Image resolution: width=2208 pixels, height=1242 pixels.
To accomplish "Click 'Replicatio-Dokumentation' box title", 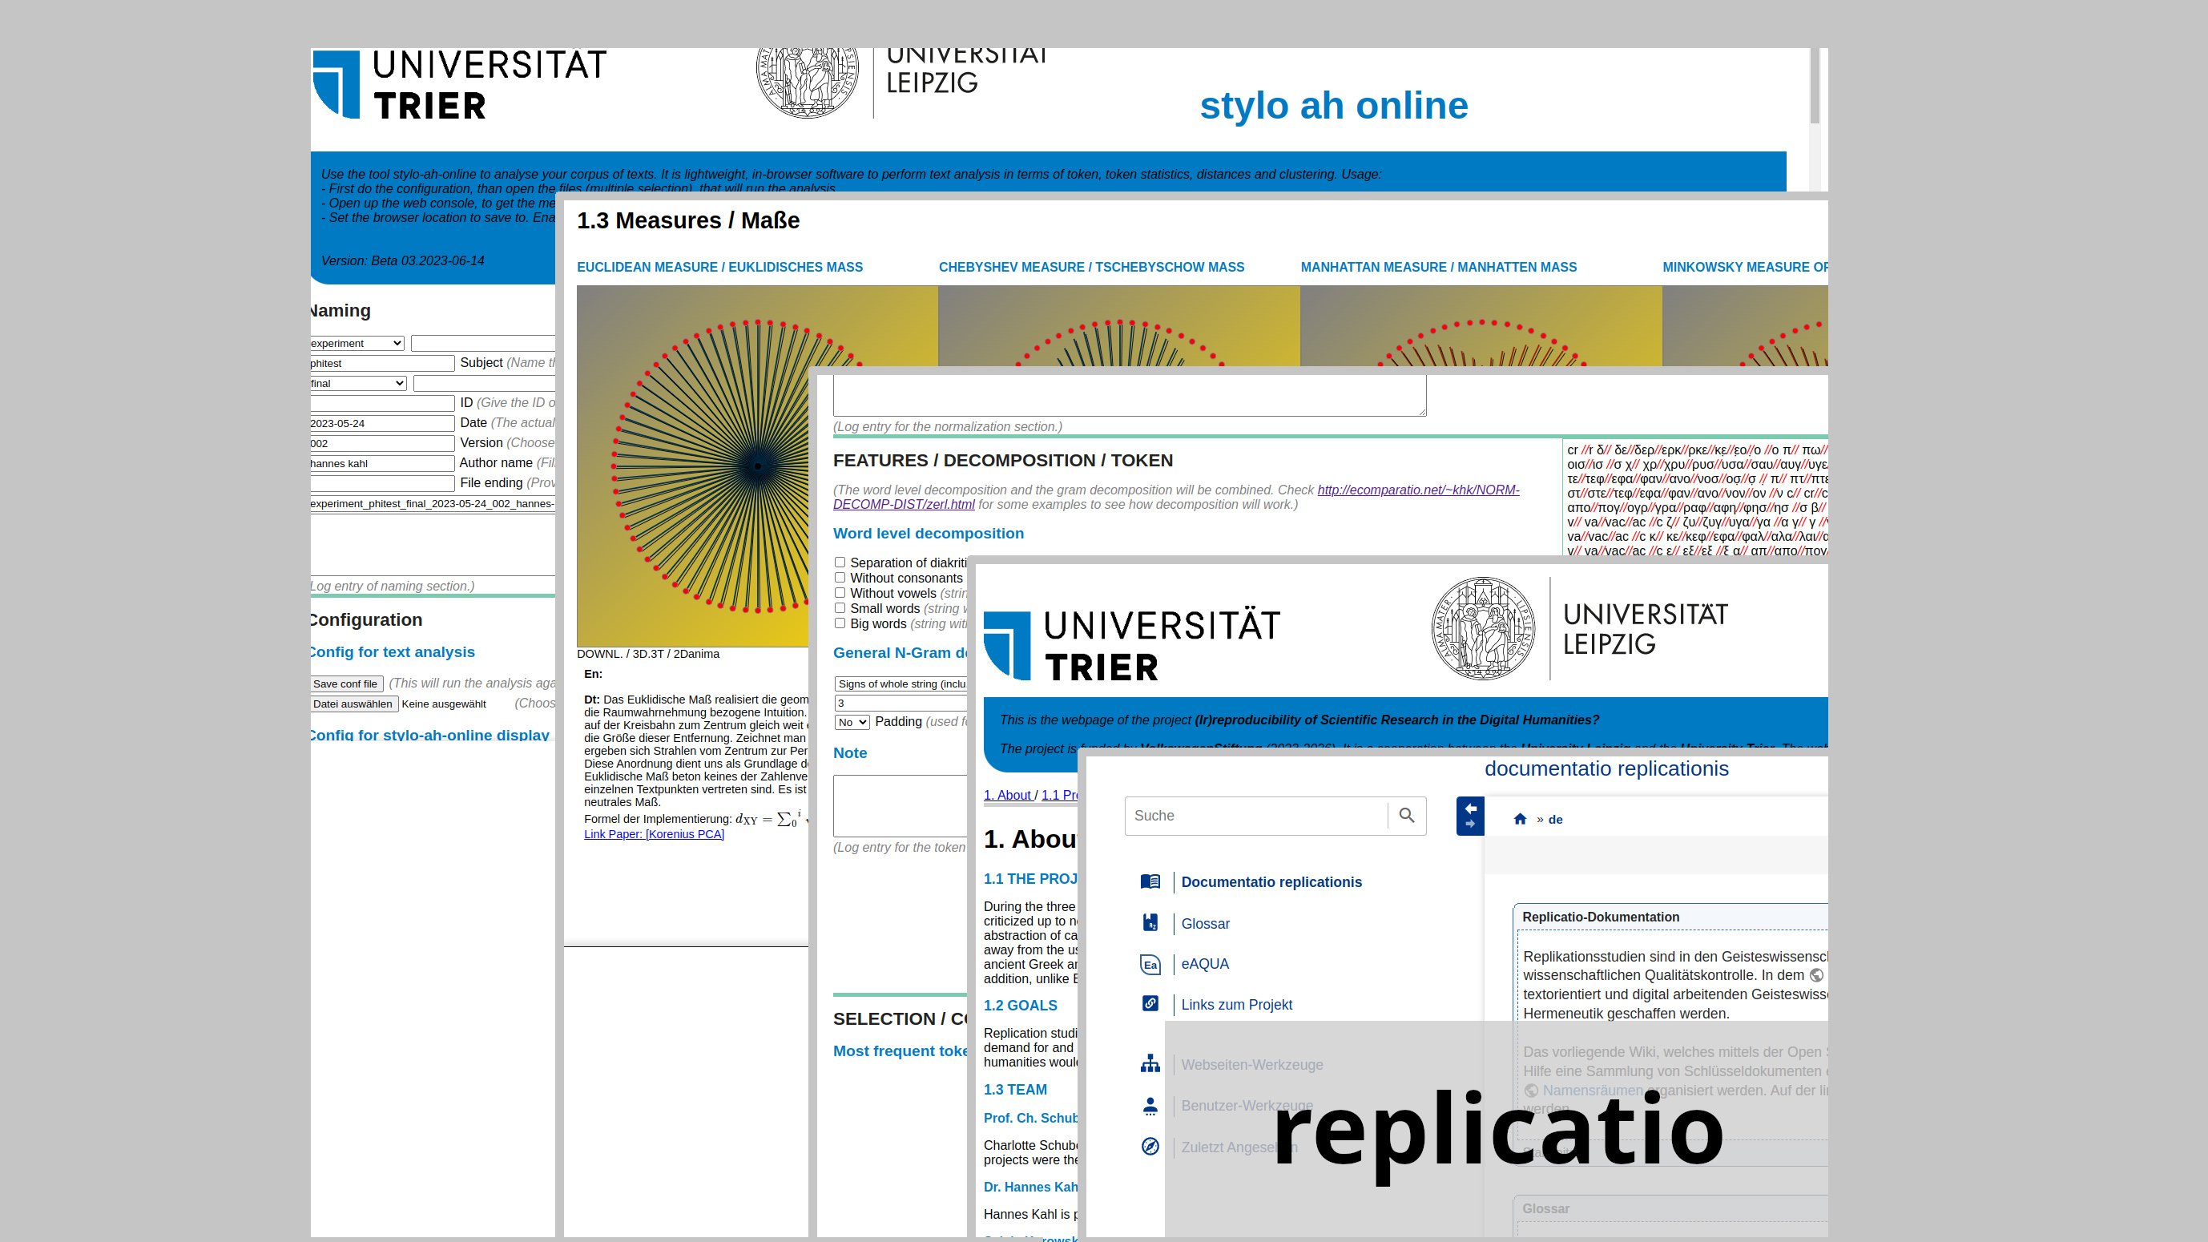I will pos(1600,917).
